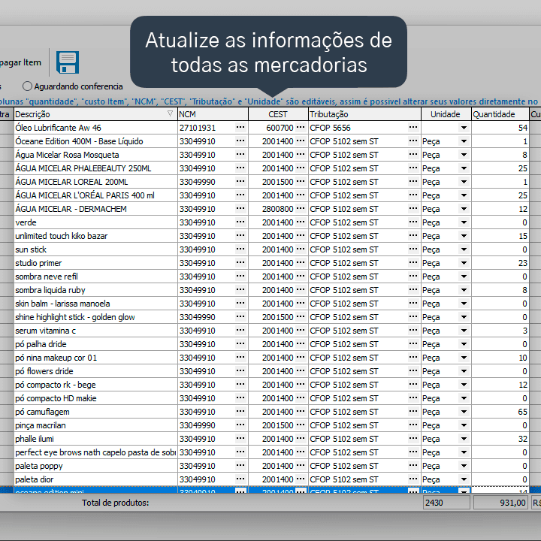Image resolution: width=541 pixels, height=541 pixels.
Task: Open Tributação lookup for pó camuflagem
Action: 413,412
